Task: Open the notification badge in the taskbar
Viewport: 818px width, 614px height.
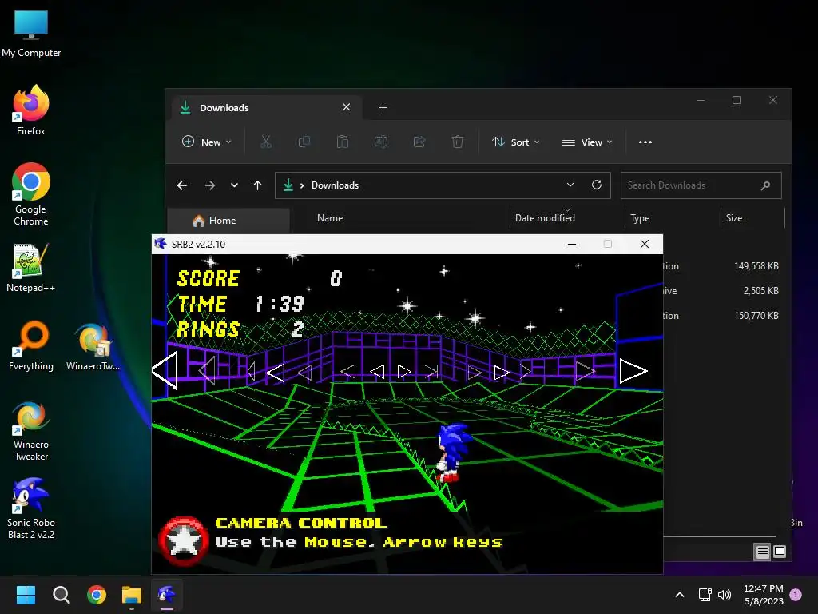Action: tap(796, 595)
